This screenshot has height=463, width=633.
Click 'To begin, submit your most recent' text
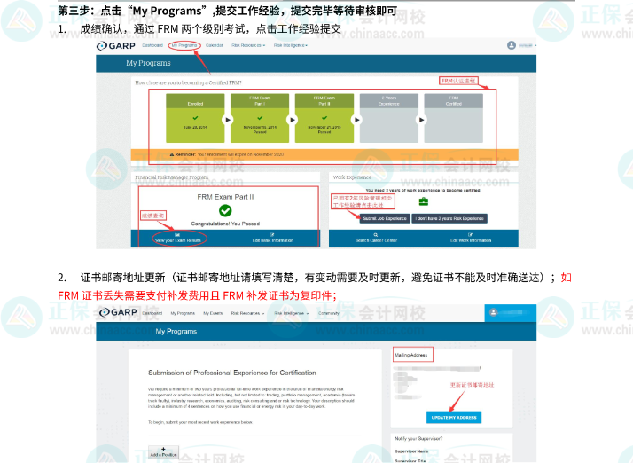[200, 422]
